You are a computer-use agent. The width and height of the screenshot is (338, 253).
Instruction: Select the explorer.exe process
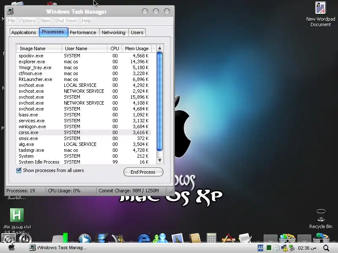coord(84,62)
